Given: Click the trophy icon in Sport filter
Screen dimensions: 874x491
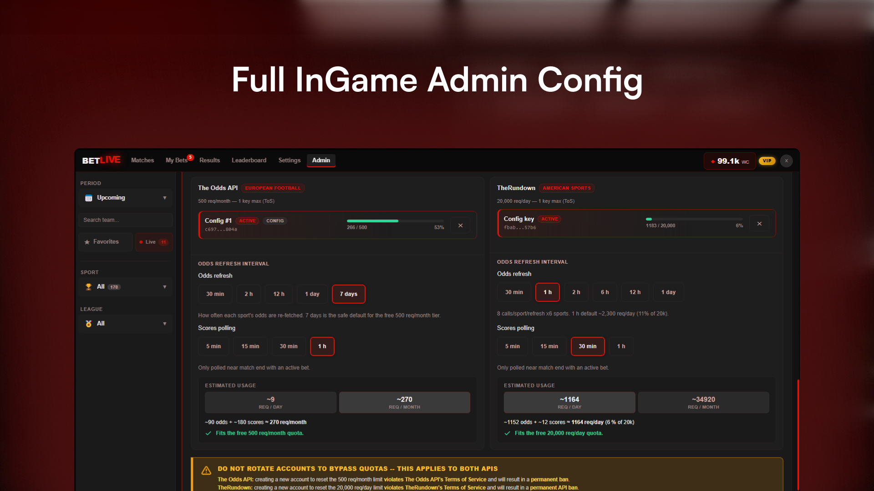Looking at the screenshot, I should (89, 287).
